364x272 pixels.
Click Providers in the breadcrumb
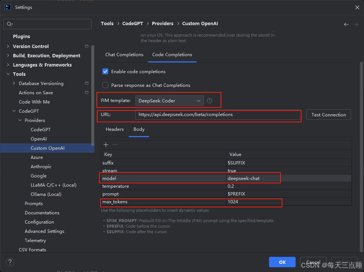click(163, 23)
